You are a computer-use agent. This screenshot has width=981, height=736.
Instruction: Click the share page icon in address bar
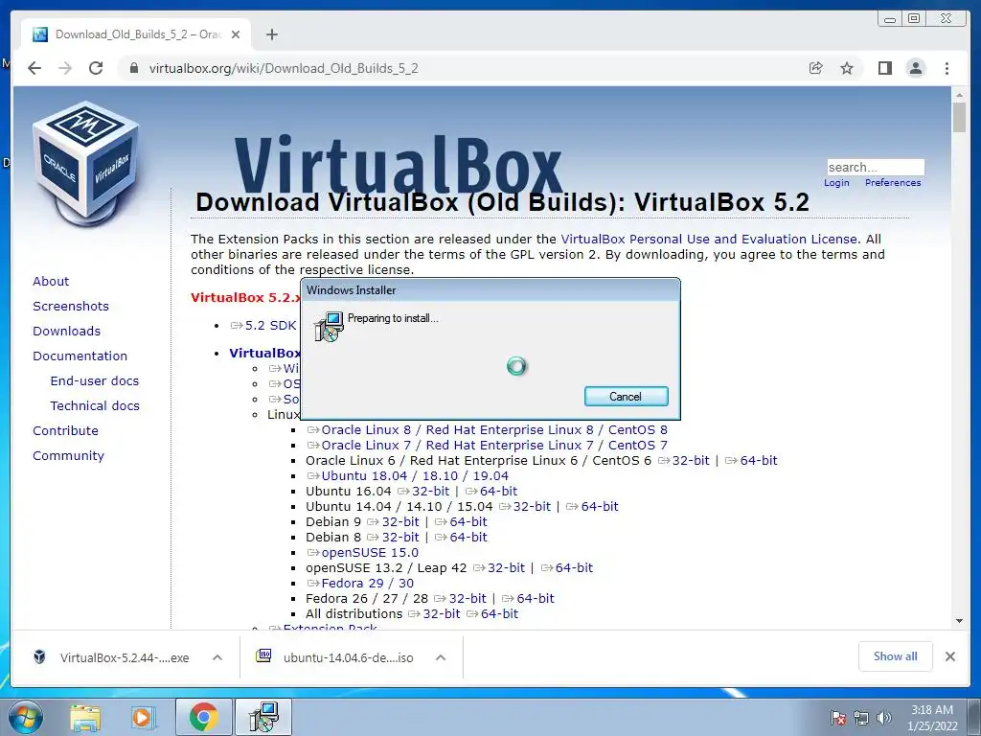pos(816,68)
